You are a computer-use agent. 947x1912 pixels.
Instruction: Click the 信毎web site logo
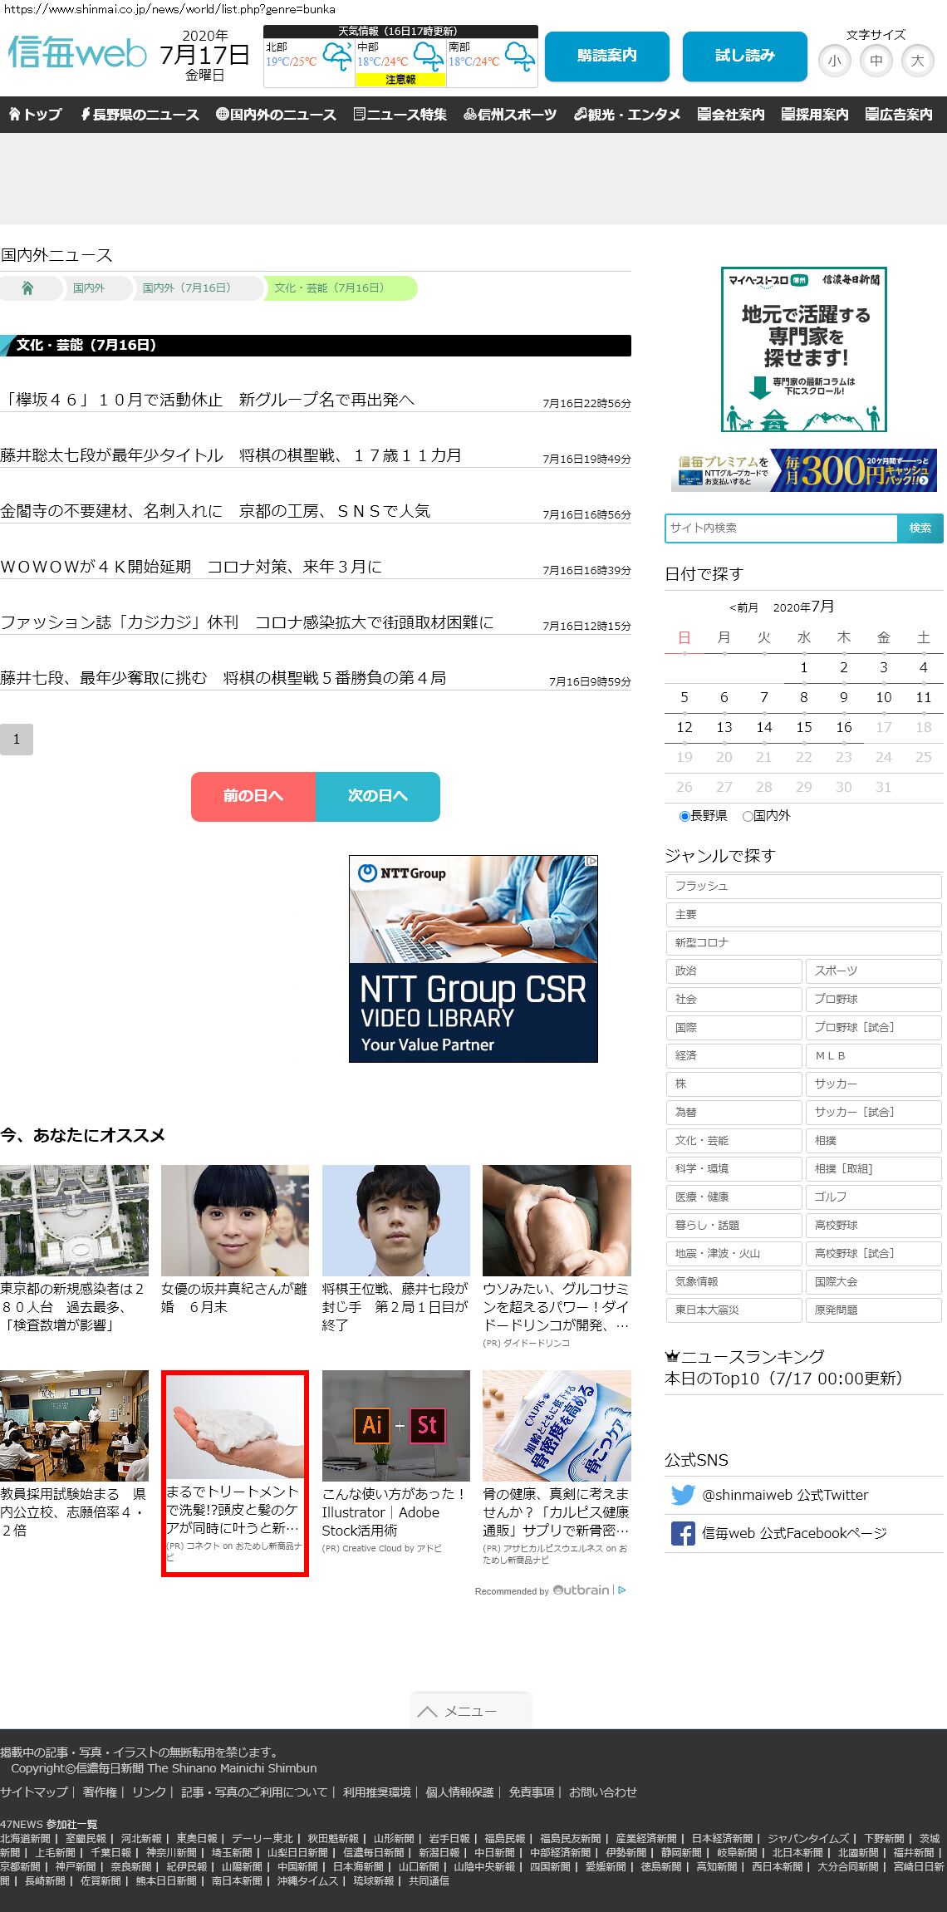click(x=77, y=53)
